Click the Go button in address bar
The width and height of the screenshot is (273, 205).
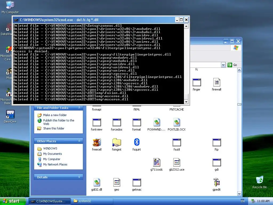point(232,65)
